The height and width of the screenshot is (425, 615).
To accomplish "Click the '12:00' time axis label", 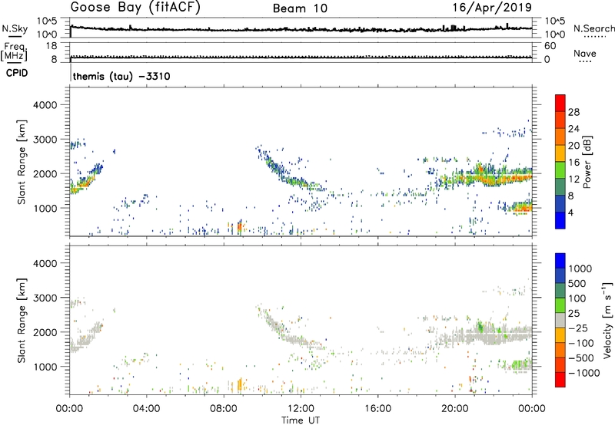I will (x=301, y=409).
